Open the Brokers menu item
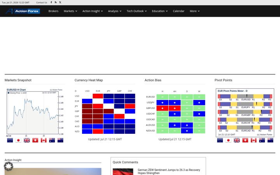280x175 pixels. [53, 11]
